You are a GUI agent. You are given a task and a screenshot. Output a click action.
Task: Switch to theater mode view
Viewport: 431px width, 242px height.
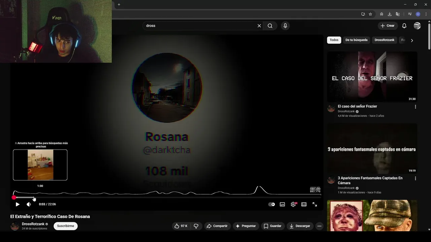coord(304,204)
